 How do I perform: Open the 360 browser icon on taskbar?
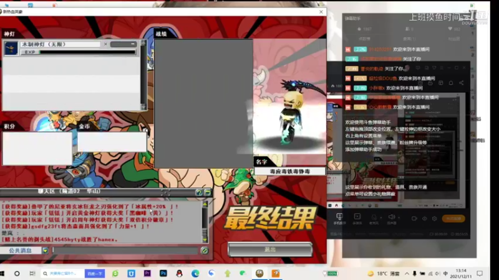pos(115,273)
